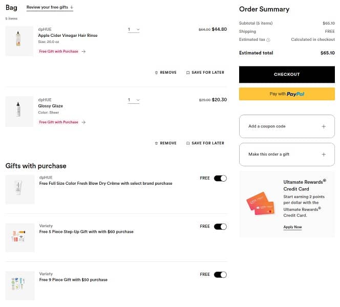Expand the Add a coupon code section
Viewport: 340px width, 307px height.
point(287,126)
